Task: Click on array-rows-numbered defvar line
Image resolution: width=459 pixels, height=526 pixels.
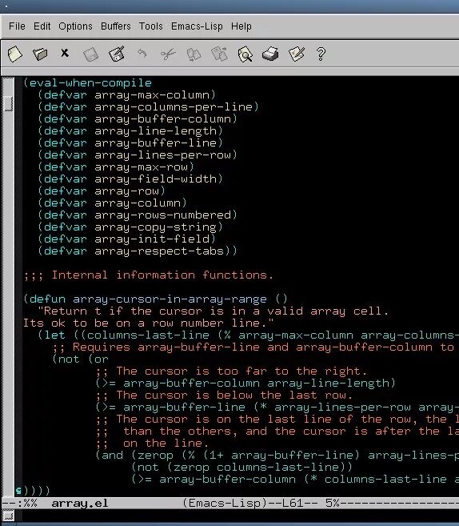Action: pyautogui.click(x=137, y=215)
